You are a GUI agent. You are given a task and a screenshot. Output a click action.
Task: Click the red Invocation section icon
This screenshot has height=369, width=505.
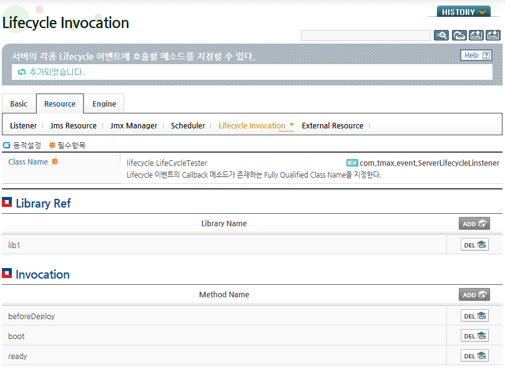click(7, 273)
